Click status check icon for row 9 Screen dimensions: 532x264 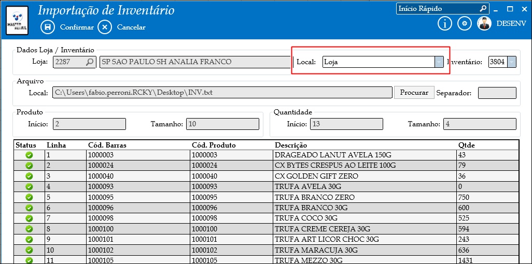point(29,239)
